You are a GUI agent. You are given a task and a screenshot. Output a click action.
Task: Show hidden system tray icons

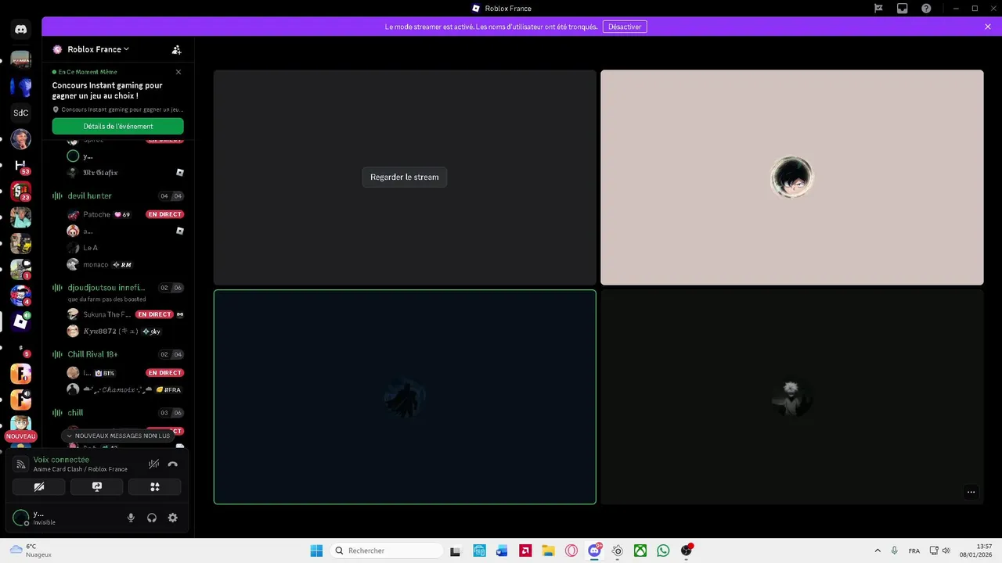[878, 550]
